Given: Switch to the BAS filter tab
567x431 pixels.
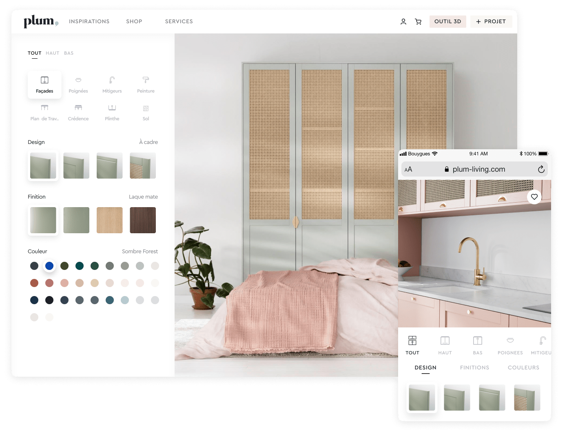Looking at the screenshot, I should [69, 53].
